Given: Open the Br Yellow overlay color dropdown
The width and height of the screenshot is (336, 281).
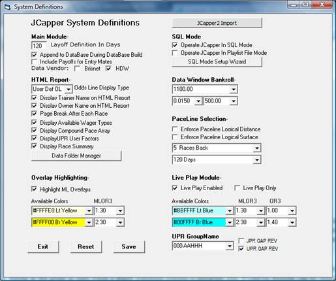Looking at the screenshot, I should tap(89, 222).
